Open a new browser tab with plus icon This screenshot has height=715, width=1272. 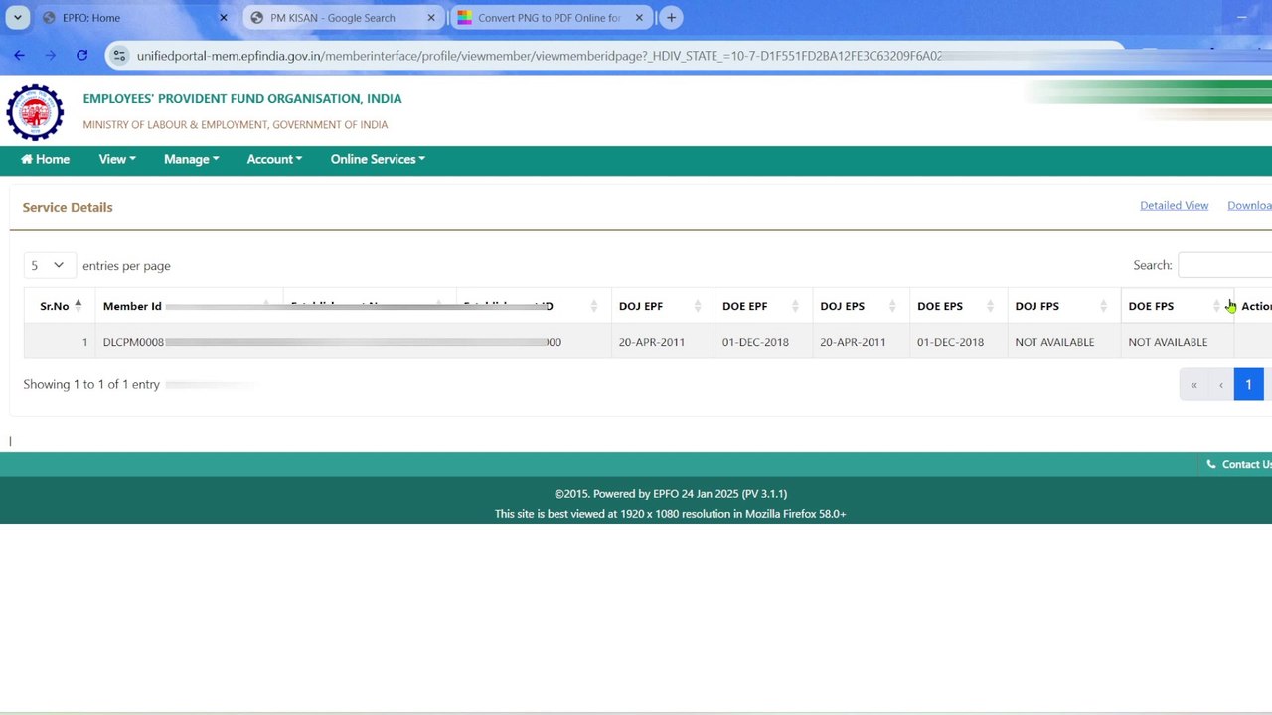click(671, 17)
